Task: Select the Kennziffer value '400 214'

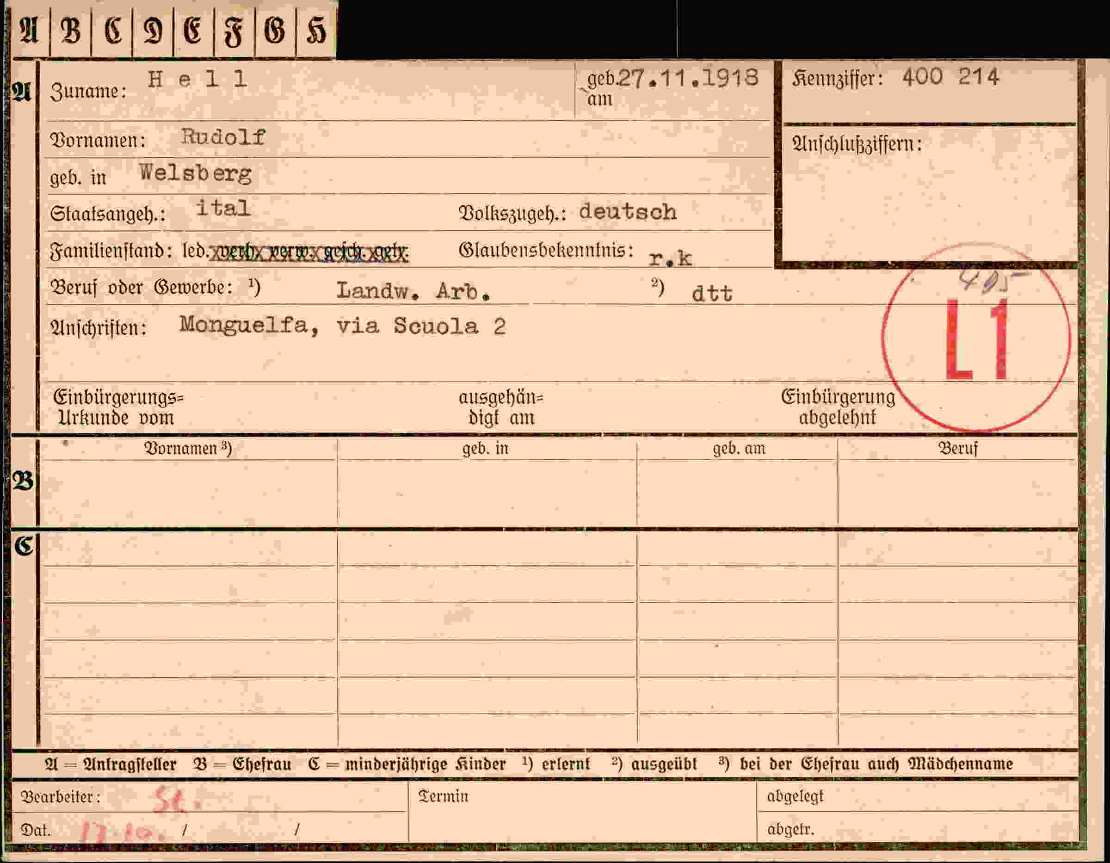Action: click(950, 77)
